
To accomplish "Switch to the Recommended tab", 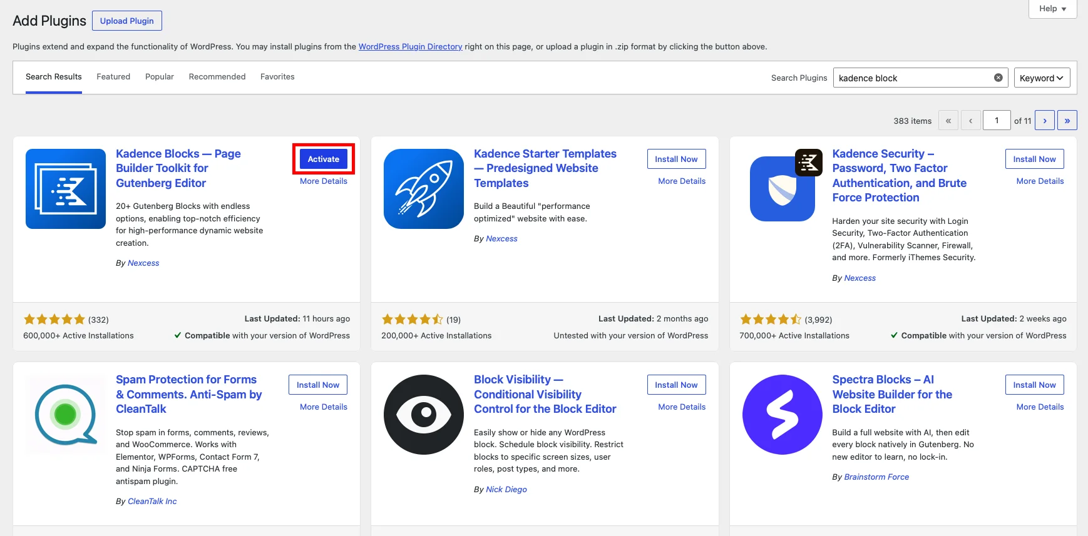I will point(217,77).
